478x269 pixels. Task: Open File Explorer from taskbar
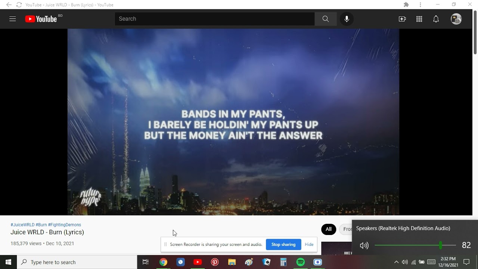(232, 262)
